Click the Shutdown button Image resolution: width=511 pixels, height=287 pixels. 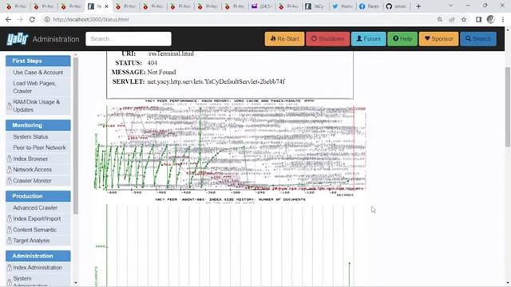point(327,39)
